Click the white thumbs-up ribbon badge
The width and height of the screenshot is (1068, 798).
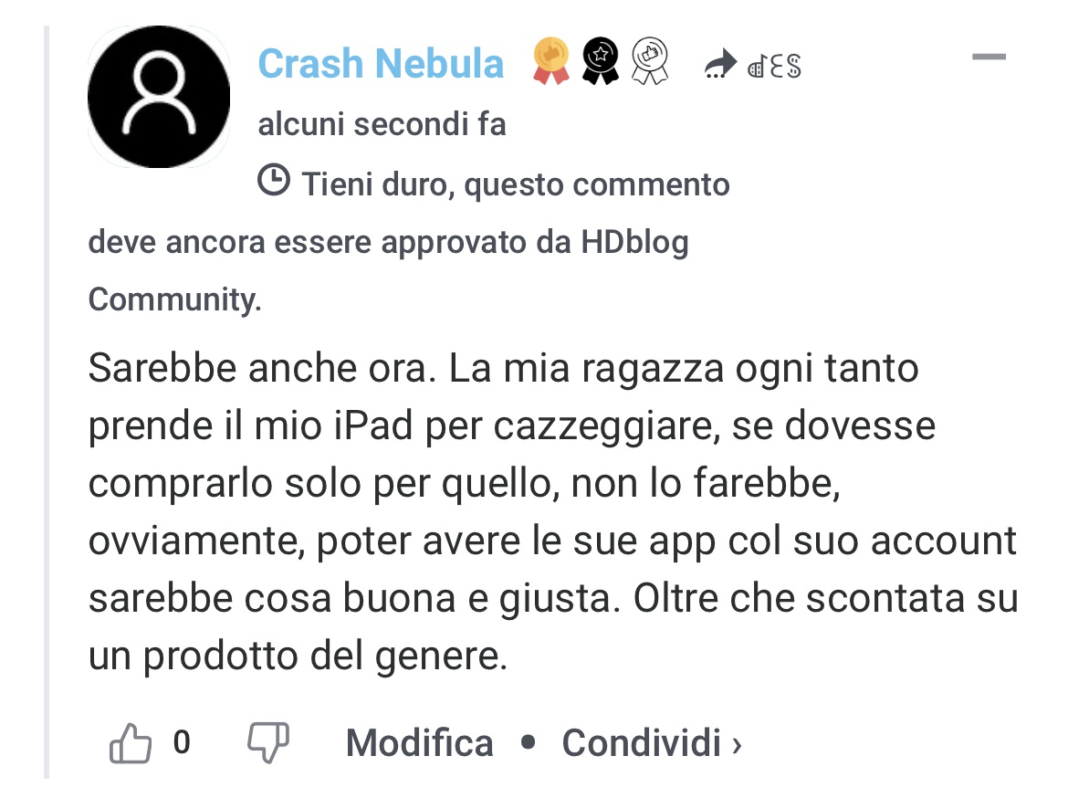[x=650, y=60]
